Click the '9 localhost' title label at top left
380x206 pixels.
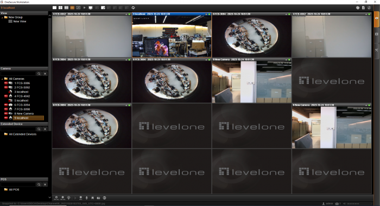click(8, 8)
